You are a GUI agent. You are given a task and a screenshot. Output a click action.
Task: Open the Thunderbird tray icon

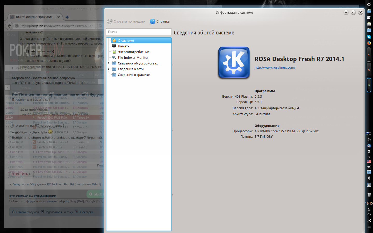(x=369, y=146)
